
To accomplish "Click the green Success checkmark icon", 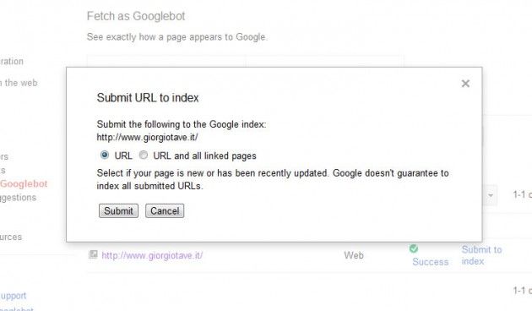I will click(x=414, y=248).
